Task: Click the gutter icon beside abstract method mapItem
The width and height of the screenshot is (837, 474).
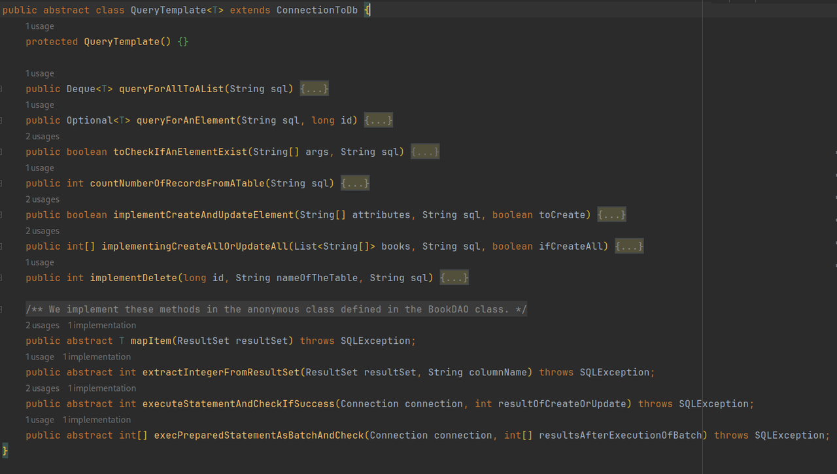Action: (x=3, y=341)
